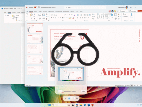Image resolution: width=142 pixels, height=107 pixels.
Task: Open the font color dropdown arrow
Action: click(x=75, y=18)
